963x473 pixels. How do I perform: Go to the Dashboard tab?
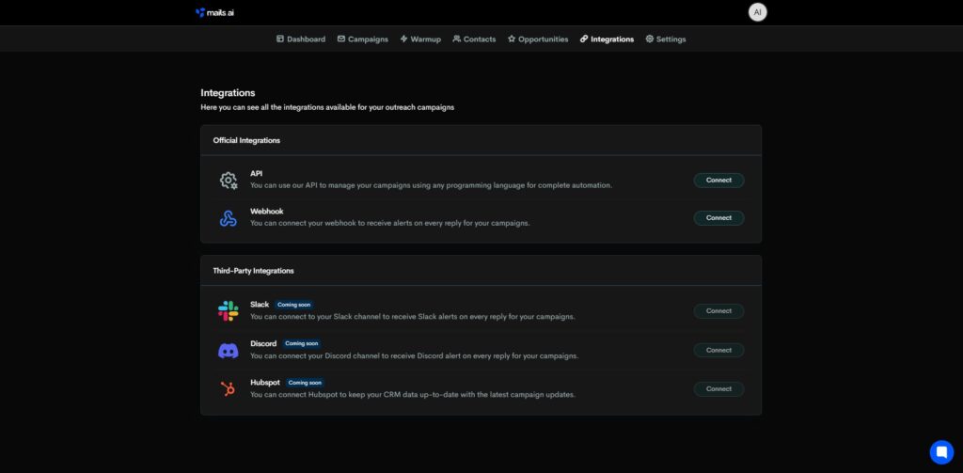[x=301, y=39]
